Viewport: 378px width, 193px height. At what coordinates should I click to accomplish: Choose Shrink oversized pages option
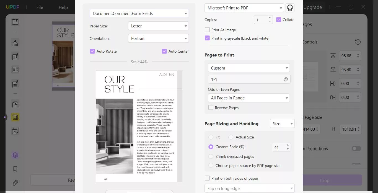point(211,156)
